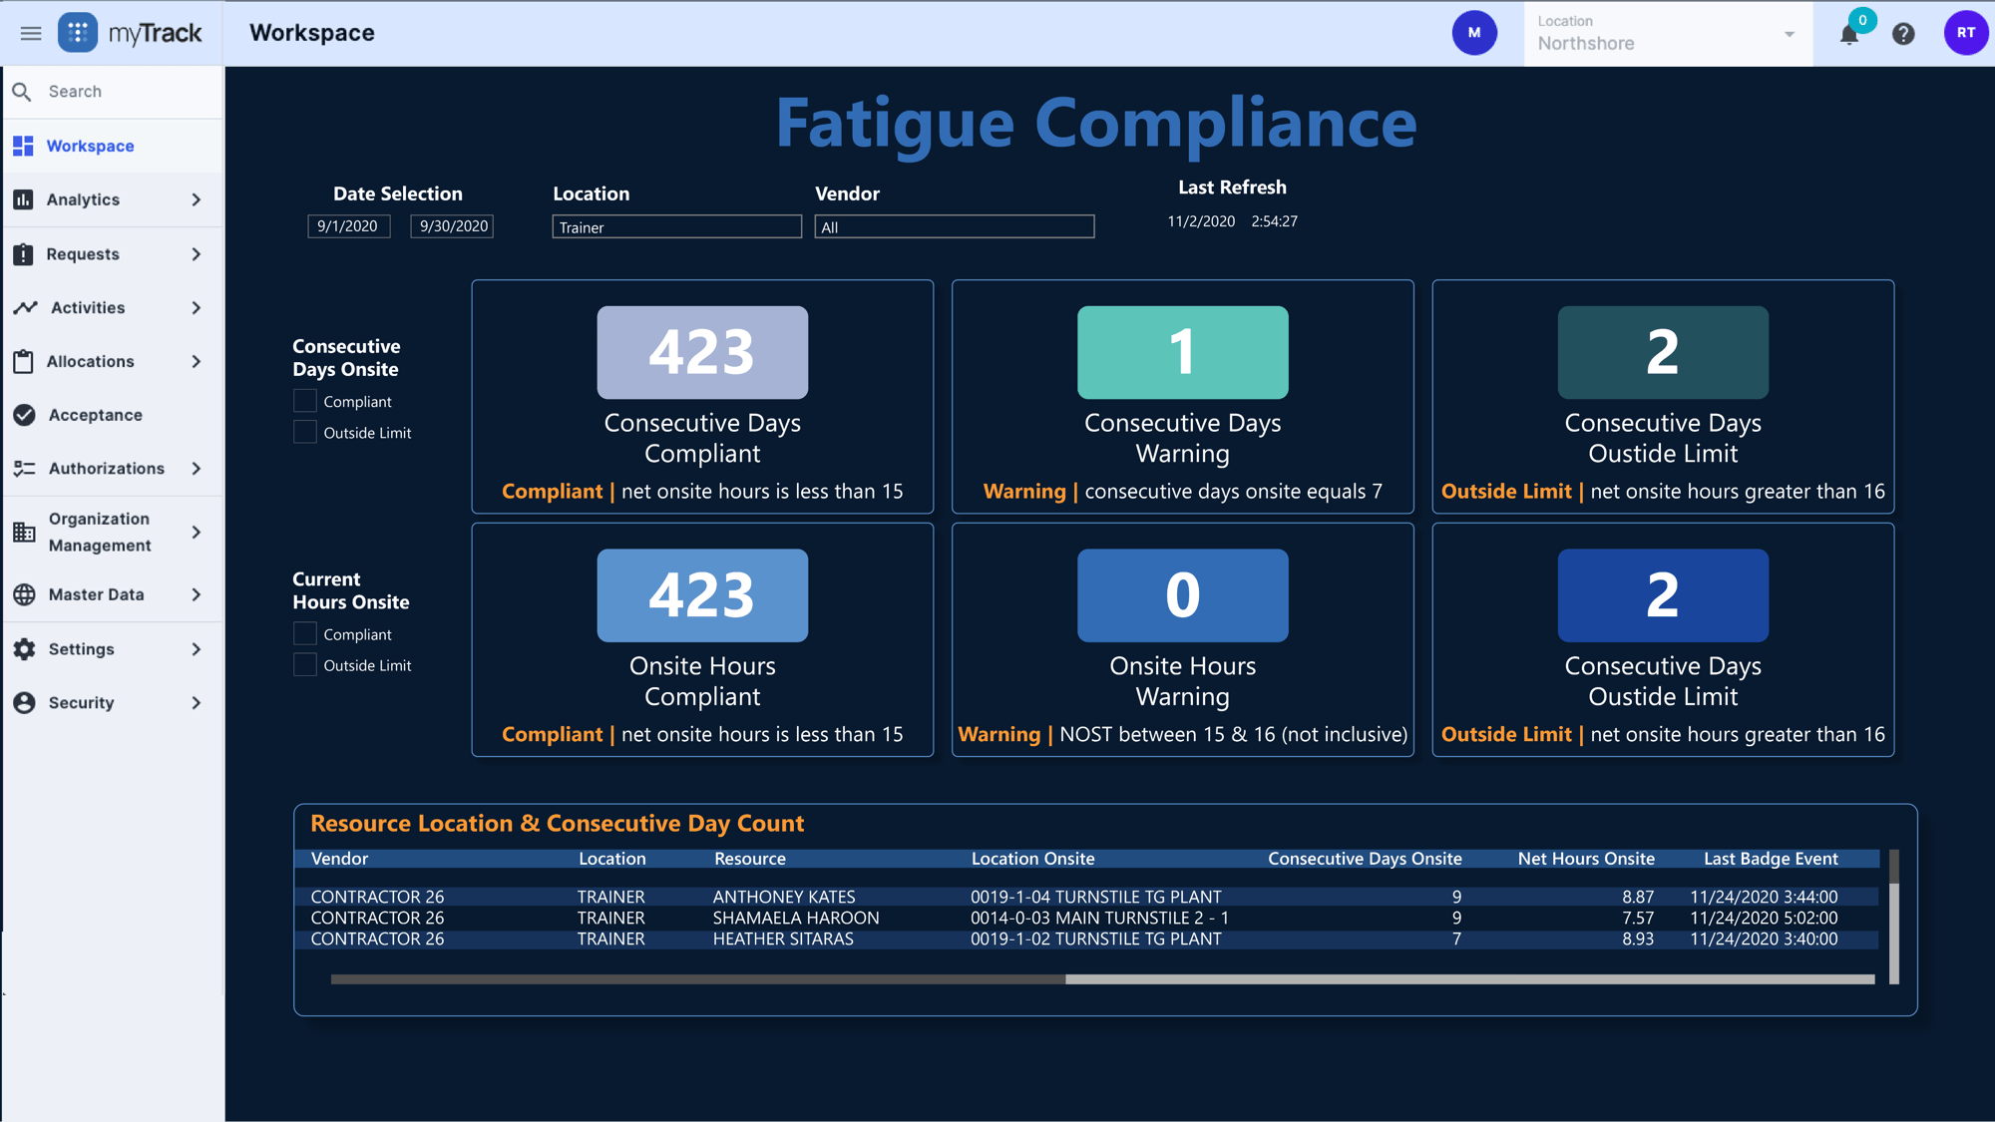1995x1122 pixels.
Task: Click the Acceptance checkmark icon
Action: point(25,415)
